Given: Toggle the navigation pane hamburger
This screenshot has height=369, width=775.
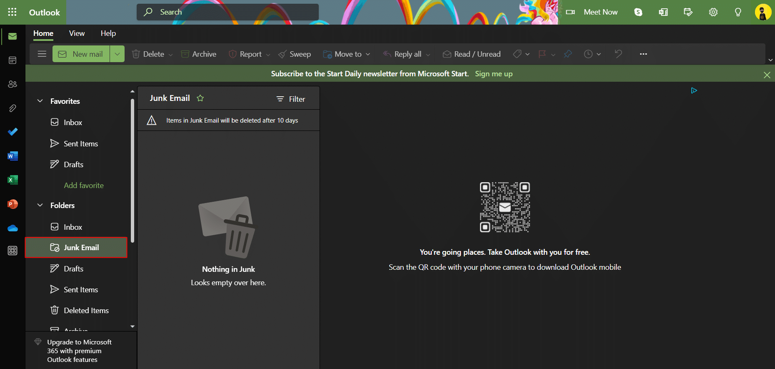Looking at the screenshot, I should [x=42, y=54].
